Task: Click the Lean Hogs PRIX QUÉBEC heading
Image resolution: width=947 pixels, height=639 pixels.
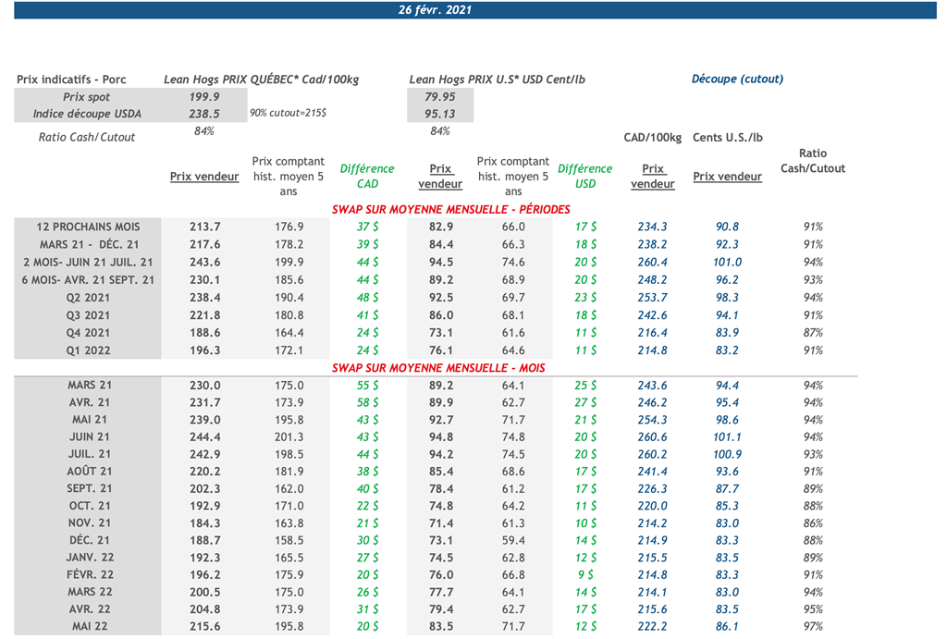Action: coord(261,80)
